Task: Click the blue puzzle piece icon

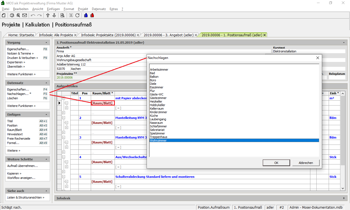Action: [86, 15]
